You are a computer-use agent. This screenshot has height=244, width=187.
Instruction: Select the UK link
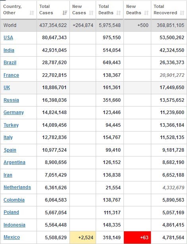tap(7, 87)
